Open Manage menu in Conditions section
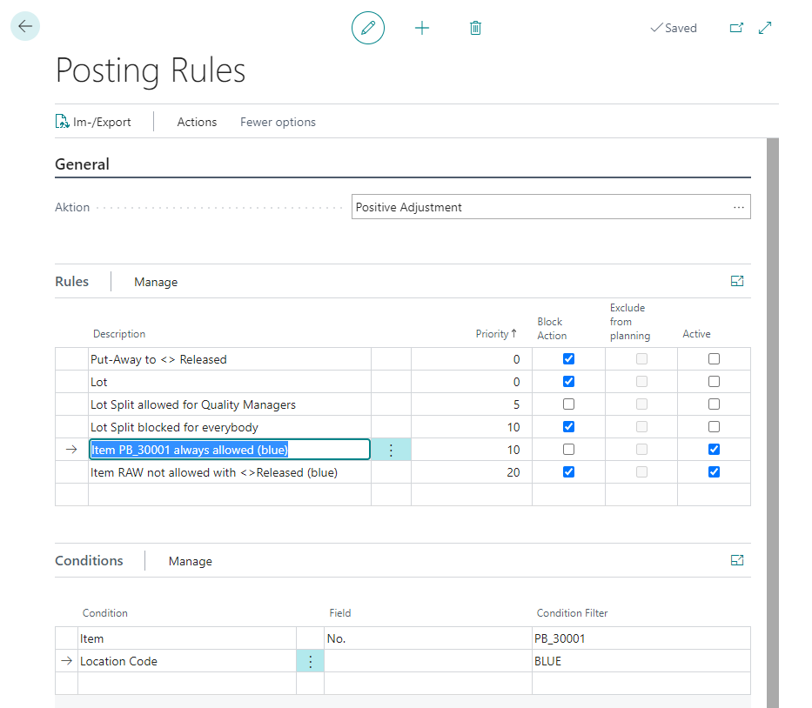This screenshot has width=812, height=708. point(190,562)
